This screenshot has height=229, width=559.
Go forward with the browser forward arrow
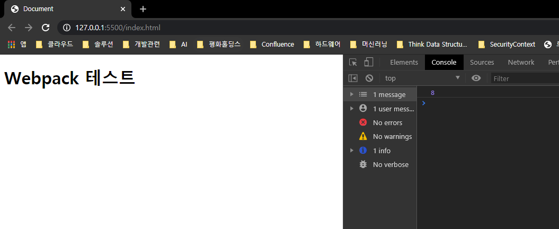tap(29, 28)
